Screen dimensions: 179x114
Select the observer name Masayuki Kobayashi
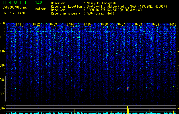102,3
